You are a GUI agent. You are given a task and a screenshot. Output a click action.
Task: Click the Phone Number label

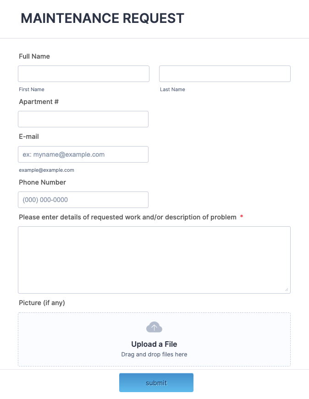click(x=42, y=182)
